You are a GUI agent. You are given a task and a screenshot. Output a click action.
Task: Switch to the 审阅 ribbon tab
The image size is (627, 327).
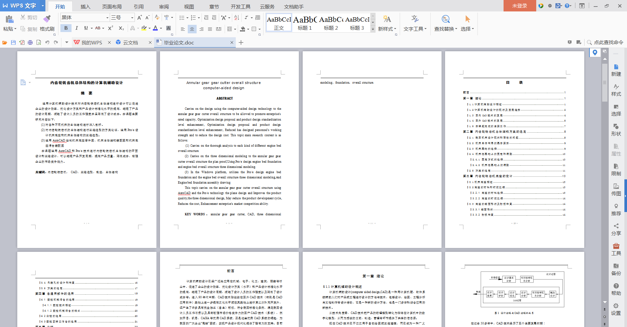tap(164, 7)
